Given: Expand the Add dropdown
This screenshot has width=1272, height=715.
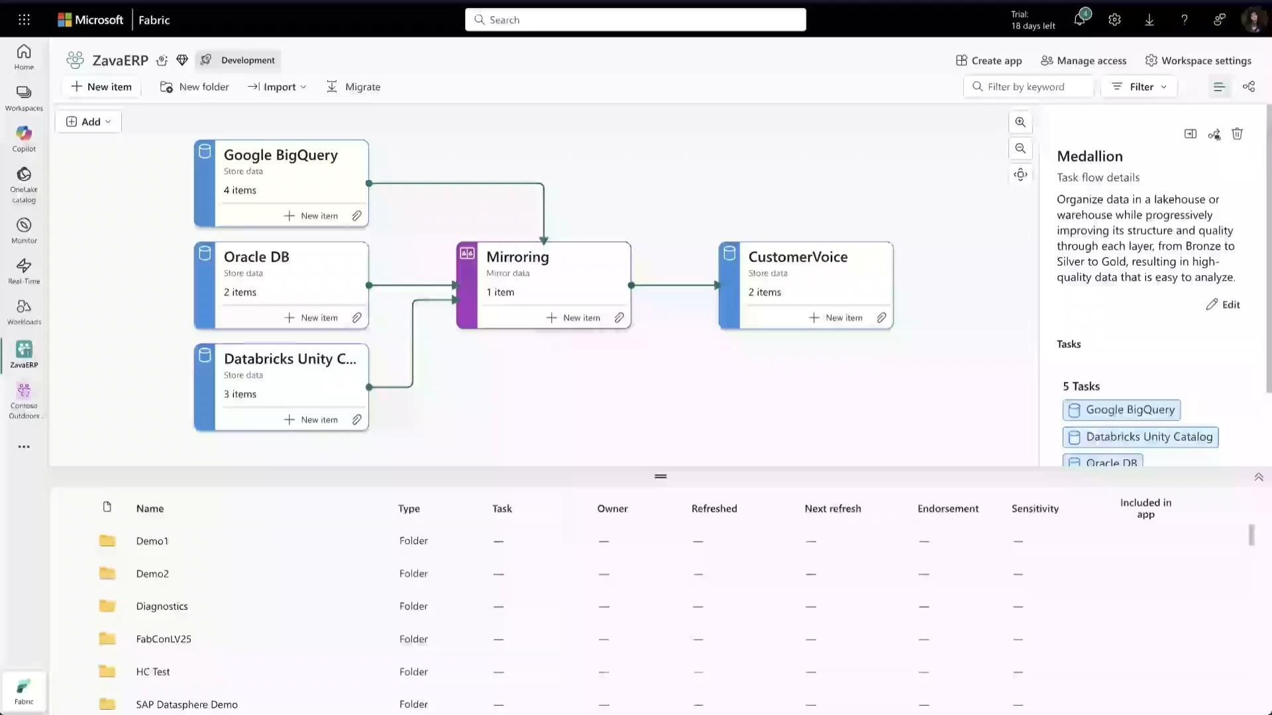Looking at the screenshot, I should (89, 122).
